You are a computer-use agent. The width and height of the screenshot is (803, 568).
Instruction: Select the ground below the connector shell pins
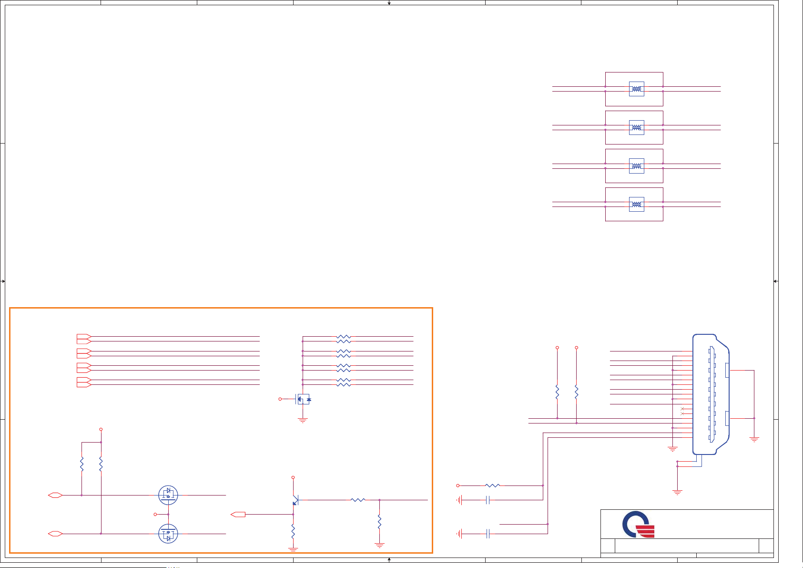pos(677,492)
